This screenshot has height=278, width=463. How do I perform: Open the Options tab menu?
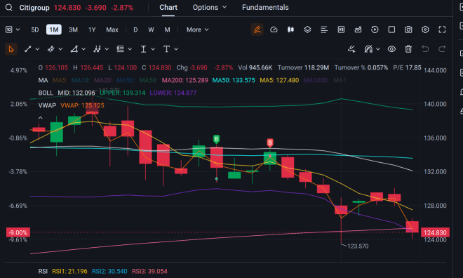[x=210, y=8]
